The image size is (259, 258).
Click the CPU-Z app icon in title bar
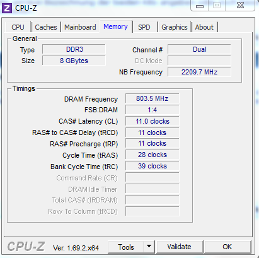pos(7,8)
